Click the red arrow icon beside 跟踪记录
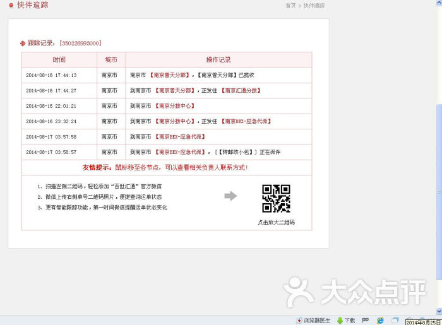The height and width of the screenshot is (325, 442). (x=23, y=44)
